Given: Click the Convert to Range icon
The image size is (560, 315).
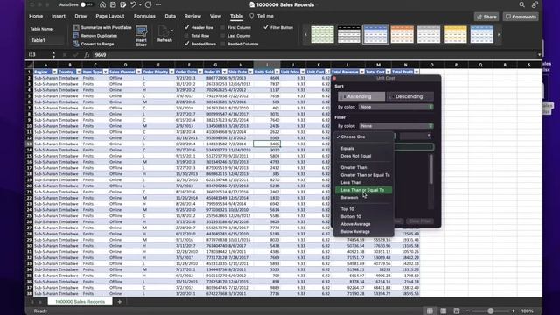Looking at the screenshot, I should pyautogui.click(x=76, y=44).
